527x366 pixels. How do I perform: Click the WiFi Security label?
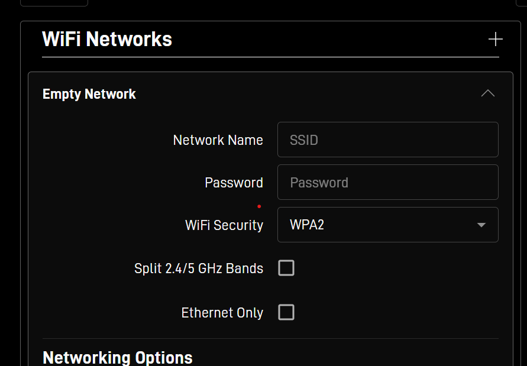(x=224, y=225)
